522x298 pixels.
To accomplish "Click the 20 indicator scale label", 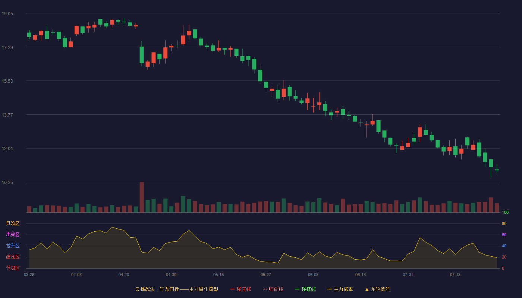I will pos(504,257).
